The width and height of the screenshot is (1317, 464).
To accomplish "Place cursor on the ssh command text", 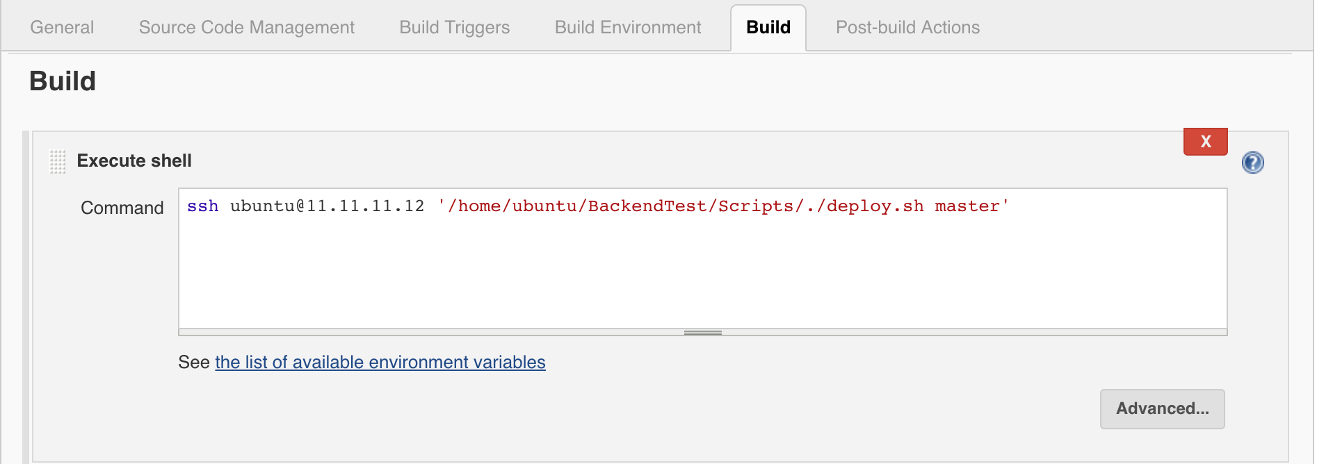I will pyautogui.click(x=202, y=206).
